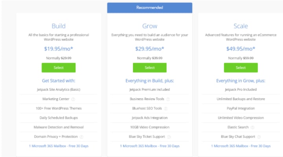Open the Business Review Tools help icon
This screenshot has width=283, height=157.
click(168, 99)
